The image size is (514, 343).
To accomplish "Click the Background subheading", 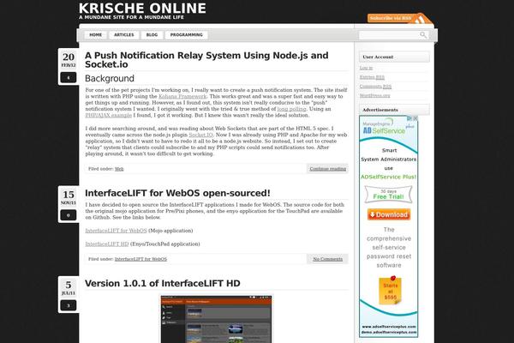I will 110,78.
